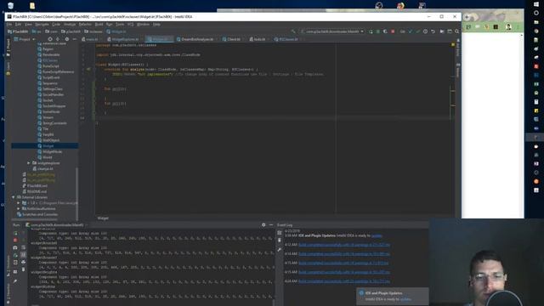The image size is (544, 306).
Task: Open the View menu
Action: click(x=28, y=25)
